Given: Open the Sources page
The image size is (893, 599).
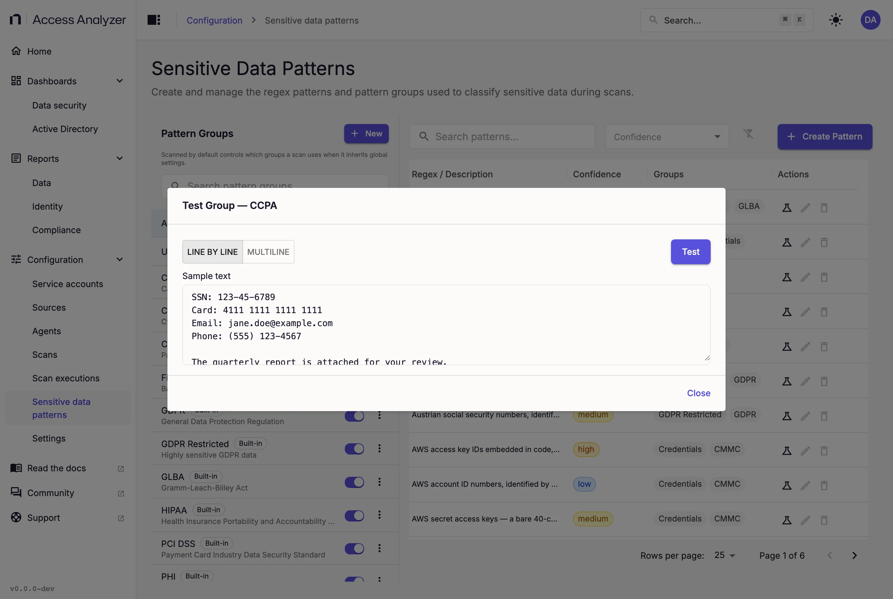Looking at the screenshot, I should tap(49, 308).
